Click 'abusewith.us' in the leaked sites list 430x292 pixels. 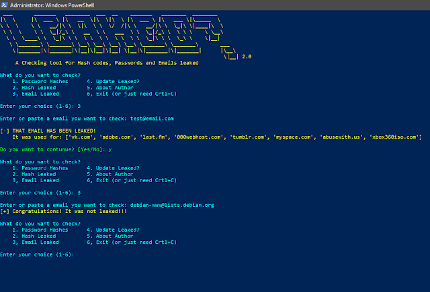(341, 137)
